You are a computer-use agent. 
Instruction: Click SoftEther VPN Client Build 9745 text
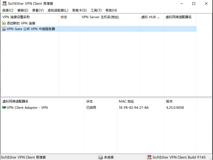pos(179,157)
